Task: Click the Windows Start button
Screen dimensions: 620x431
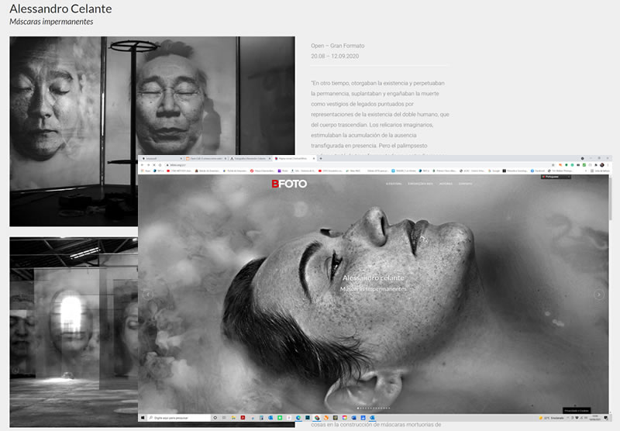Action: tap(143, 418)
